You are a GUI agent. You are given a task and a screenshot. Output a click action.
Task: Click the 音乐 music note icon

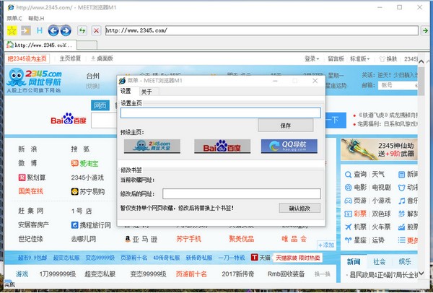pos(401,201)
